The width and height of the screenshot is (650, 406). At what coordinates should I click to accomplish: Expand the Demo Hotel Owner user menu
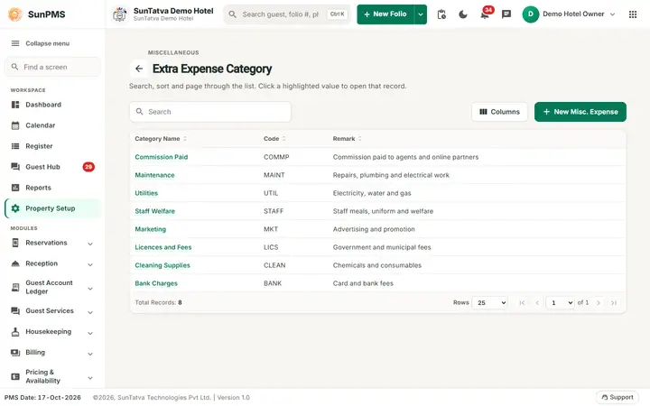(613, 14)
